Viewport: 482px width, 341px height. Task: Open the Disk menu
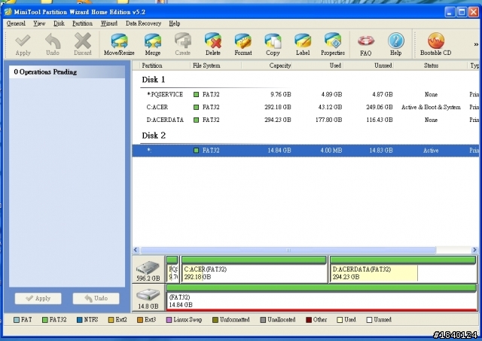pyautogui.click(x=59, y=23)
